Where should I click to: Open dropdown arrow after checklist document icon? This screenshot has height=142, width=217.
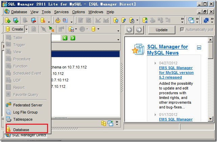coord(71,22)
